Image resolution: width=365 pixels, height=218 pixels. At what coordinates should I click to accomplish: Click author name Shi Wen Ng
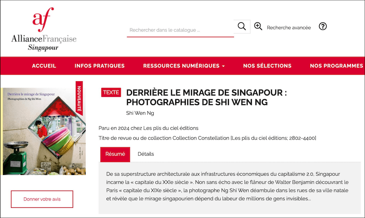(140, 113)
